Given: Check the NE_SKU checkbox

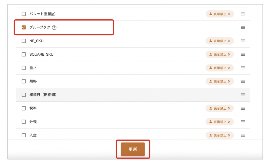Looking at the screenshot, I should (24, 41).
